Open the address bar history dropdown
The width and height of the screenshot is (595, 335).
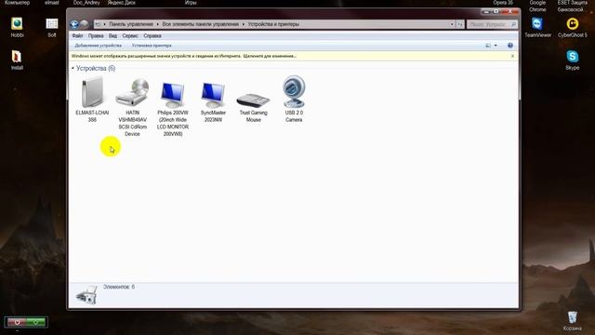452,24
